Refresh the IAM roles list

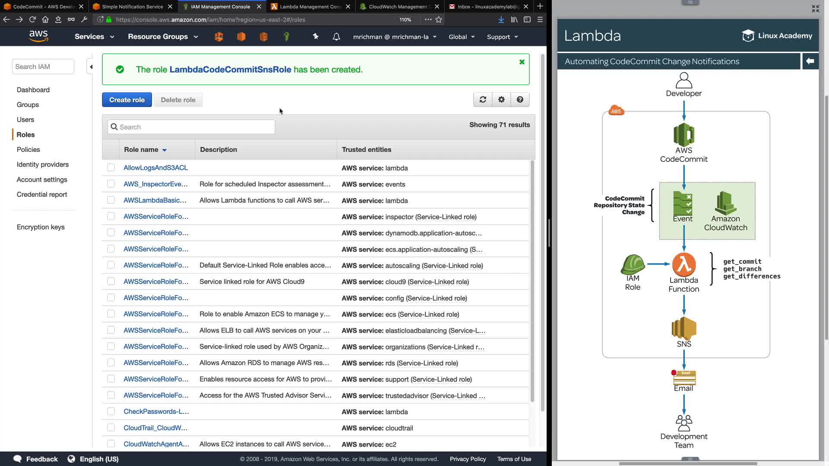[483, 100]
